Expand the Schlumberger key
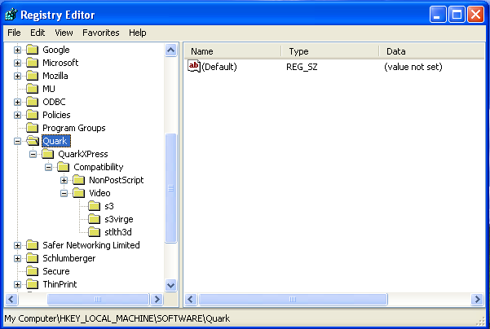The image size is (490, 329). click(x=17, y=259)
